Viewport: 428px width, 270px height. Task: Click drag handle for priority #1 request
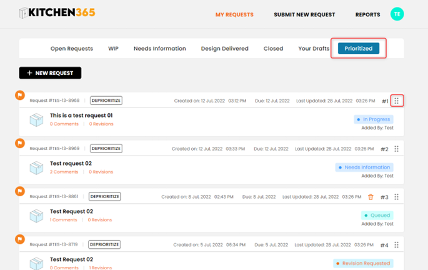point(396,101)
